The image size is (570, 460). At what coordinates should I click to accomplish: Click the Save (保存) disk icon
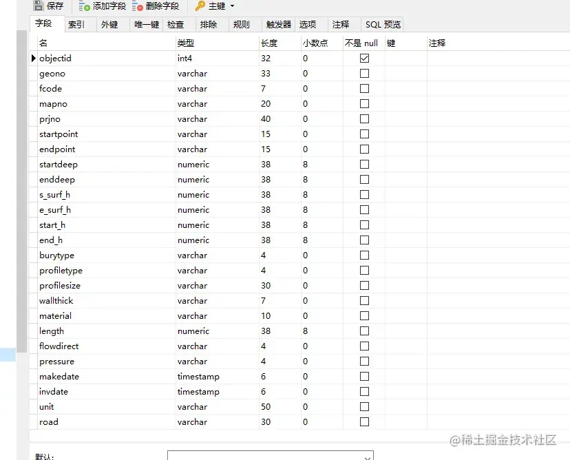38,6
